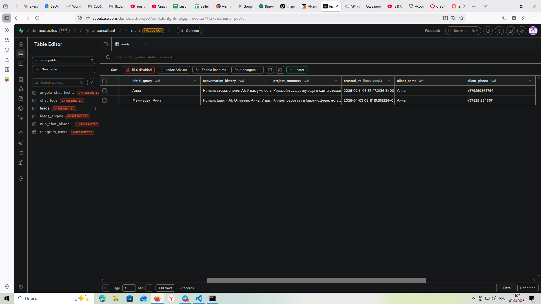Open created_at column header menu
The height and width of the screenshot is (304, 541).
tap(389, 81)
